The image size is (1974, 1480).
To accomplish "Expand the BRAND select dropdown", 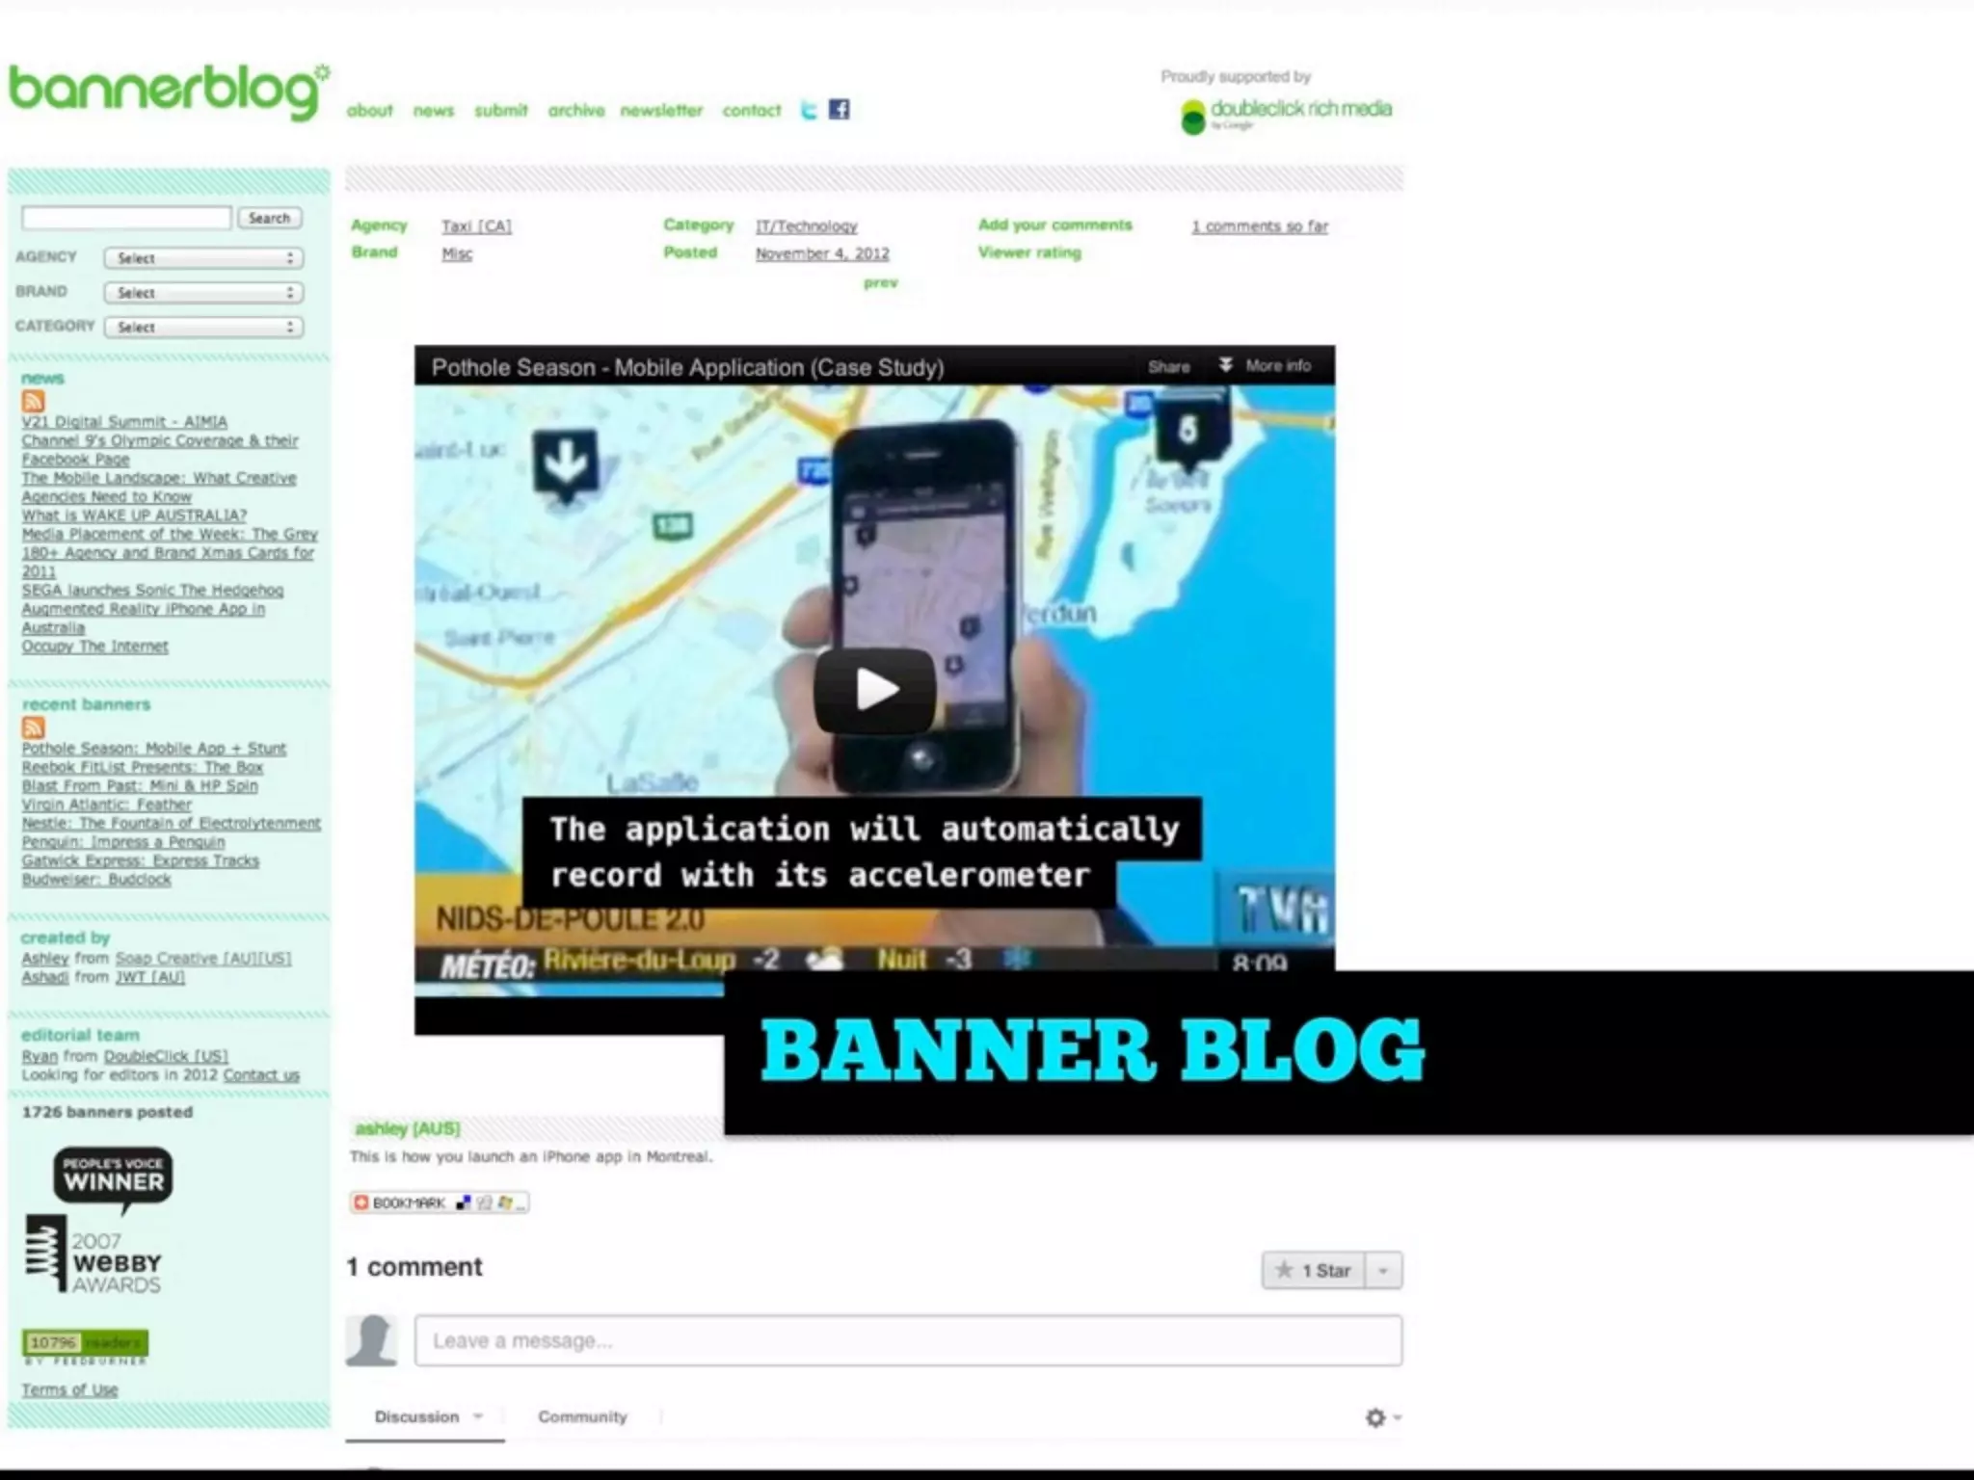I will coord(203,293).
